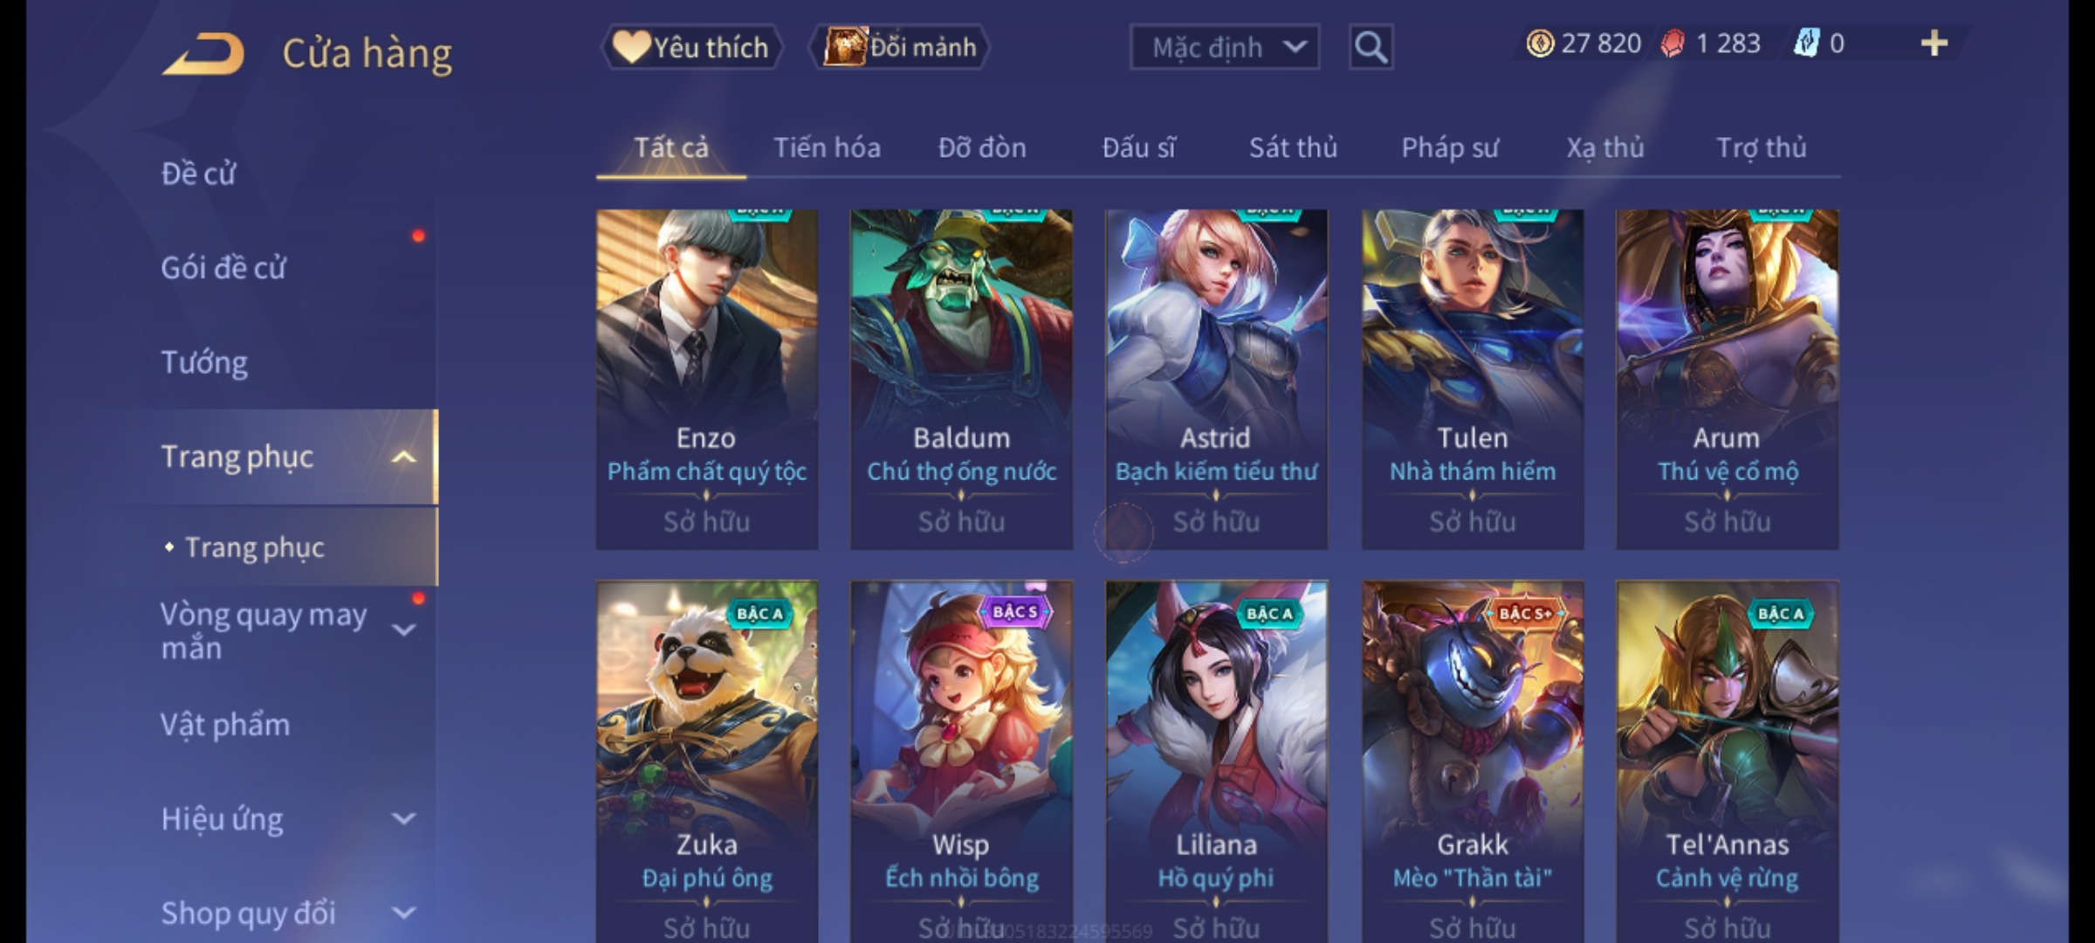Select the Enzo Phẩm chất quý tộc card

click(707, 380)
